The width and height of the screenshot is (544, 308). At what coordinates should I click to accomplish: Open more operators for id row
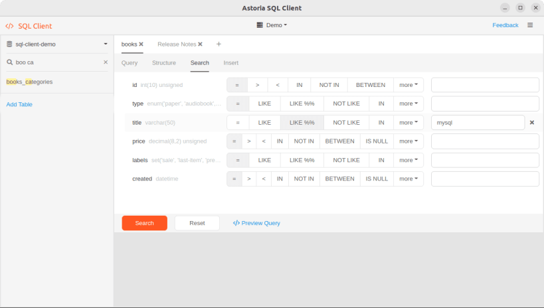point(408,85)
